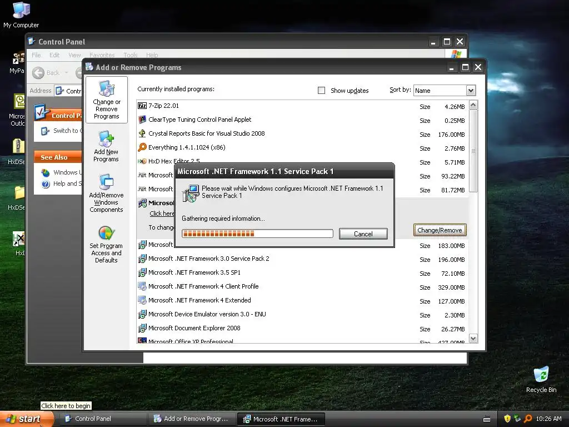
Task: Open the Edit menu in Control Panel
Action: [x=54, y=55]
